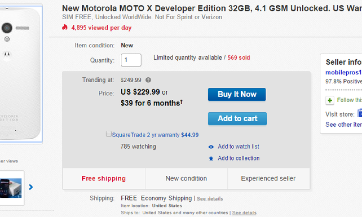Tick the SquareTrade 2 yr warranty checkbox
362x217 pixels.
(x=109, y=134)
